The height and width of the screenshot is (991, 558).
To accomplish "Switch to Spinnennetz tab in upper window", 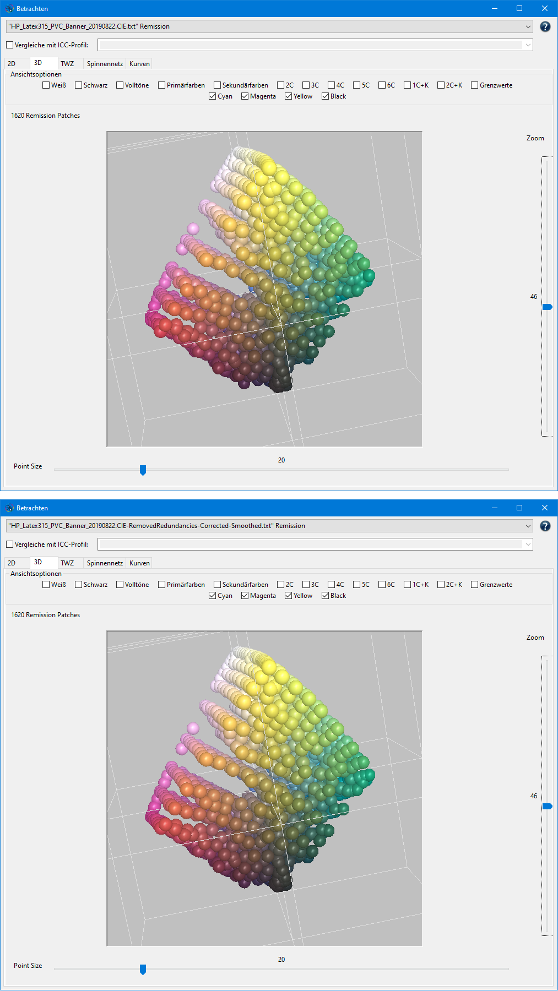I will coord(105,64).
